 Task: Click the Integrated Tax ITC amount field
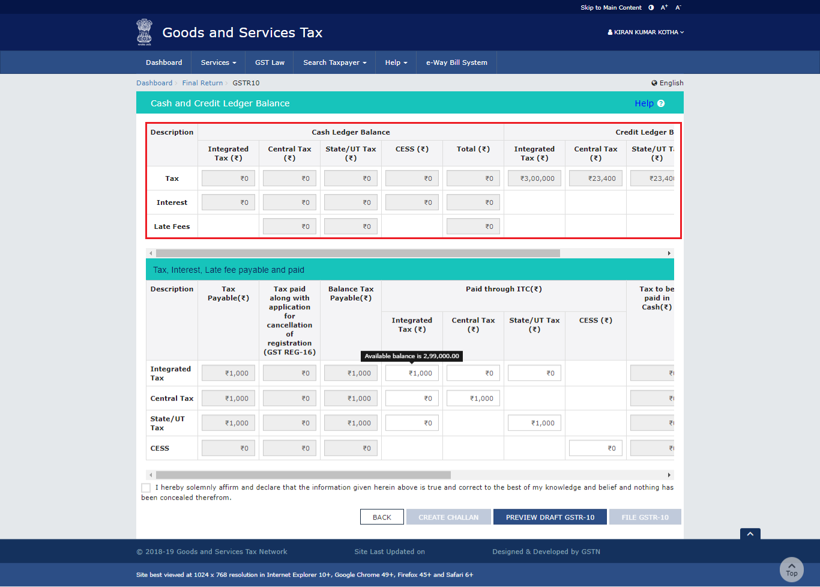[x=412, y=373]
